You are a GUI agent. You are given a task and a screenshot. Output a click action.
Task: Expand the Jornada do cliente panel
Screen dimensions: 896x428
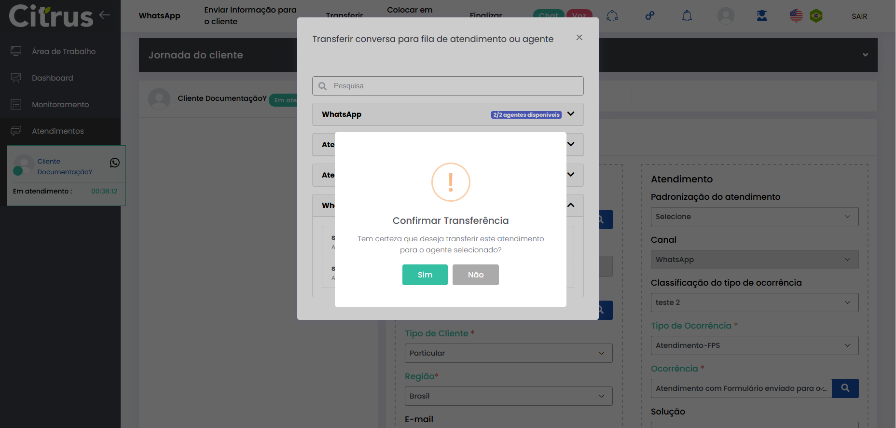tap(865, 55)
